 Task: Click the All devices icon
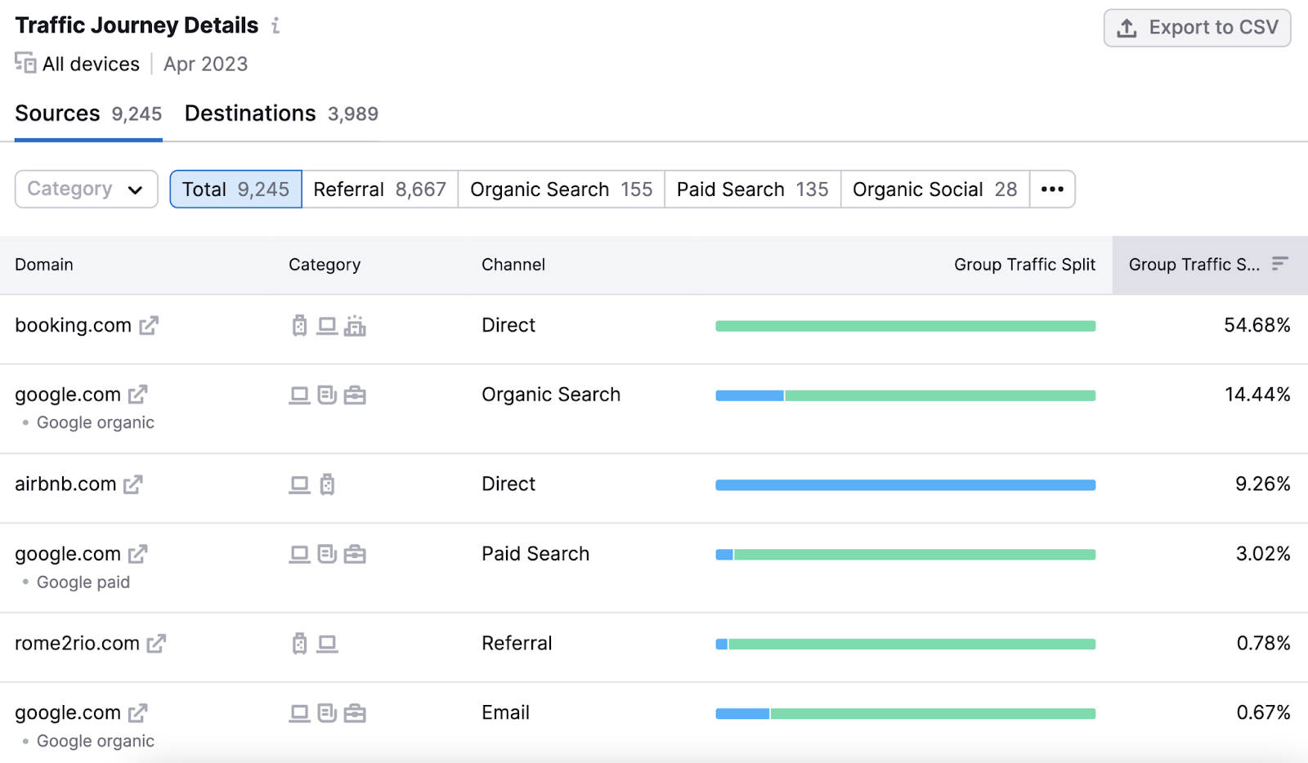tap(25, 63)
